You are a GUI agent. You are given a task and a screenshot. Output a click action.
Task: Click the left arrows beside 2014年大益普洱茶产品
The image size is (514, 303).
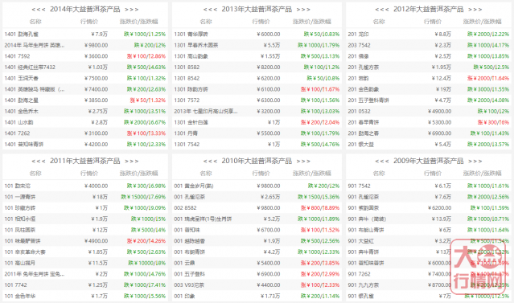(39, 10)
